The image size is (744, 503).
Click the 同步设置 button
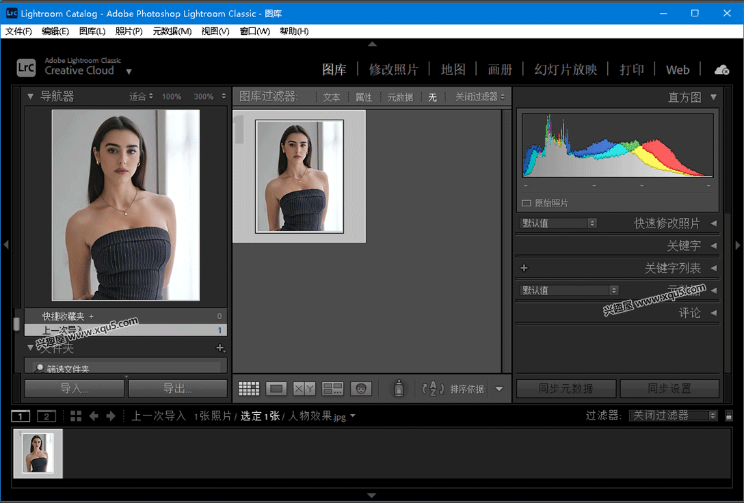tap(670, 388)
